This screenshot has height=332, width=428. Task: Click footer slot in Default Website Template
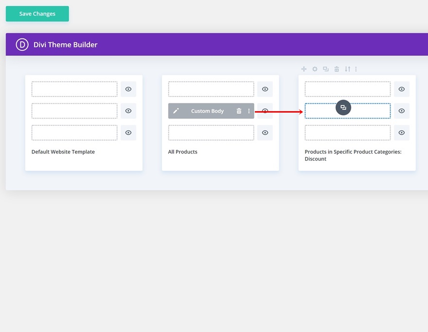(74, 133)
